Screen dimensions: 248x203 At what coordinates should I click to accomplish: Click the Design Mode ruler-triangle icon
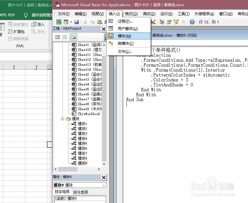[x=153, y=22]
